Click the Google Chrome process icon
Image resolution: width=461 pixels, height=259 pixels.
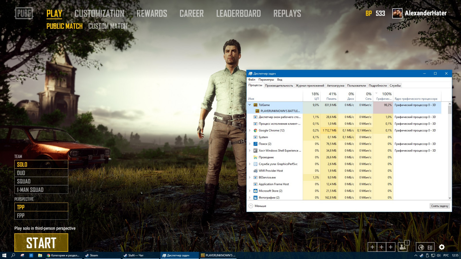(x=255, y=130)
